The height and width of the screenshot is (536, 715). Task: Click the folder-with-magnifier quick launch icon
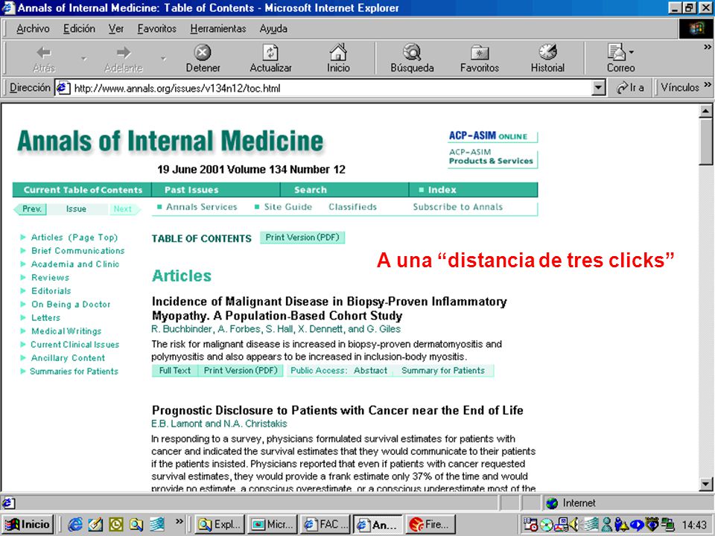[x=136, y=525]
